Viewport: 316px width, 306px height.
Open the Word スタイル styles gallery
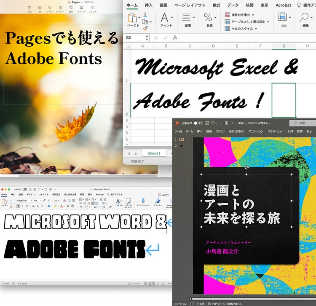[x=119, y=201]
